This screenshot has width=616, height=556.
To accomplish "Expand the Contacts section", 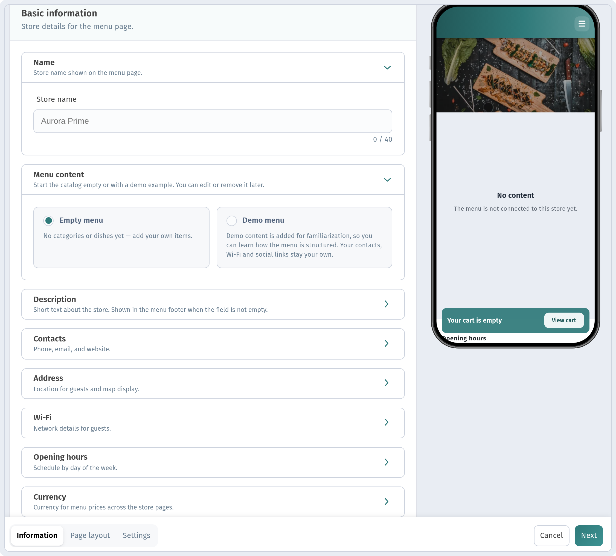I will pos(213,344).
